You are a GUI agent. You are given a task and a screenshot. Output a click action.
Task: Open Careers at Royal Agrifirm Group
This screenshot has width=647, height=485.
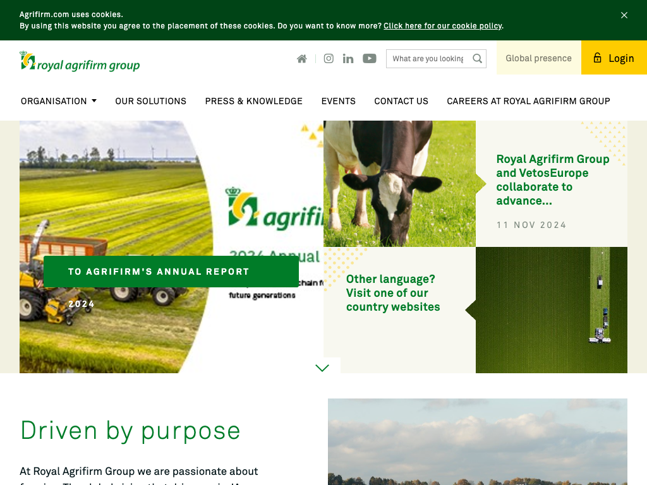[528, 101]
